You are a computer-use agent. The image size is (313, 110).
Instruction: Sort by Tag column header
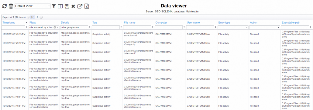click(95, 23)
